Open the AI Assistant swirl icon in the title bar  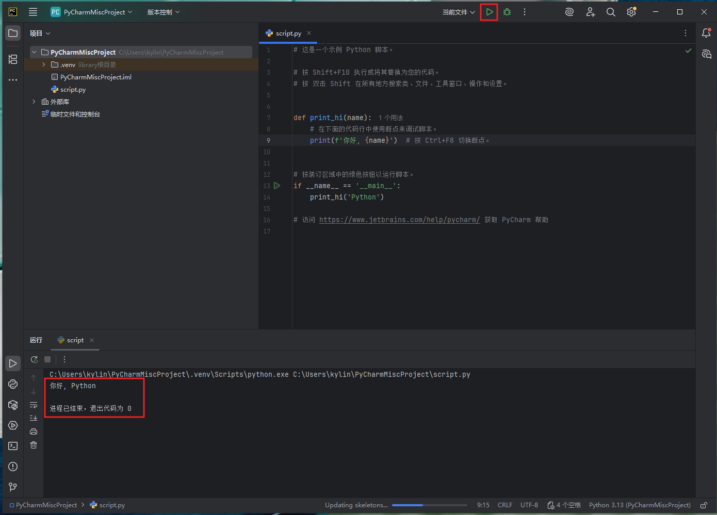click(x=569, y=12)
